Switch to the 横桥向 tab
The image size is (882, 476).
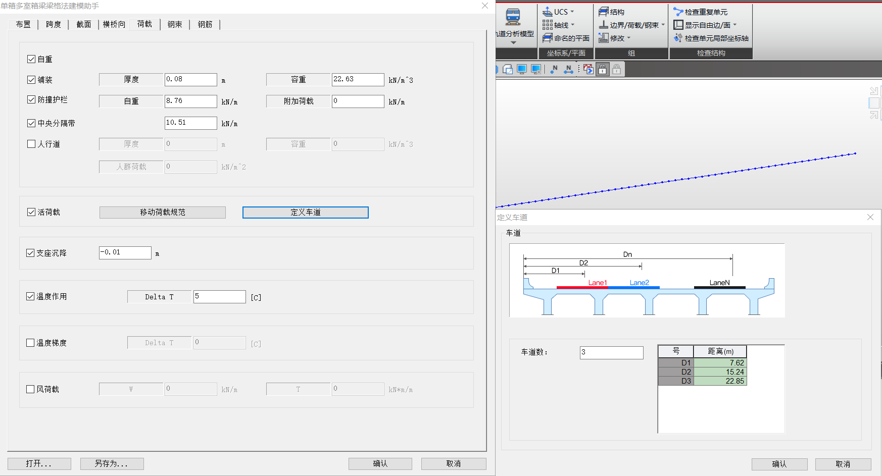(114, 24)
